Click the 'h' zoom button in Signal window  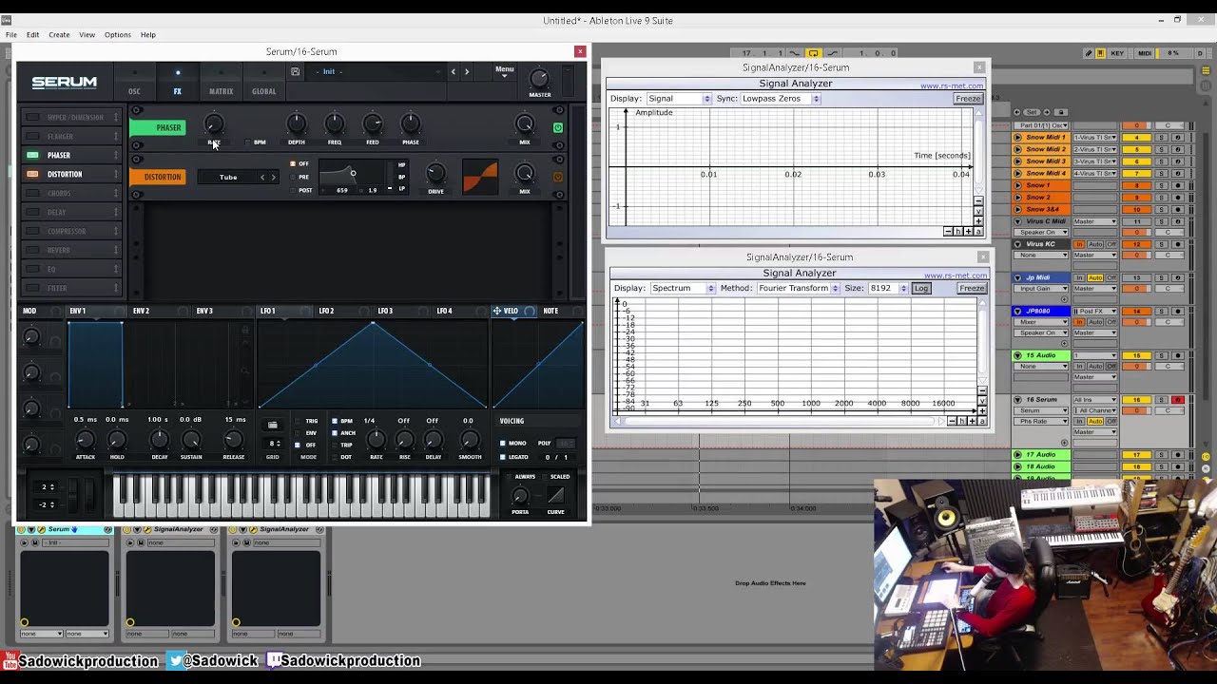958,232
